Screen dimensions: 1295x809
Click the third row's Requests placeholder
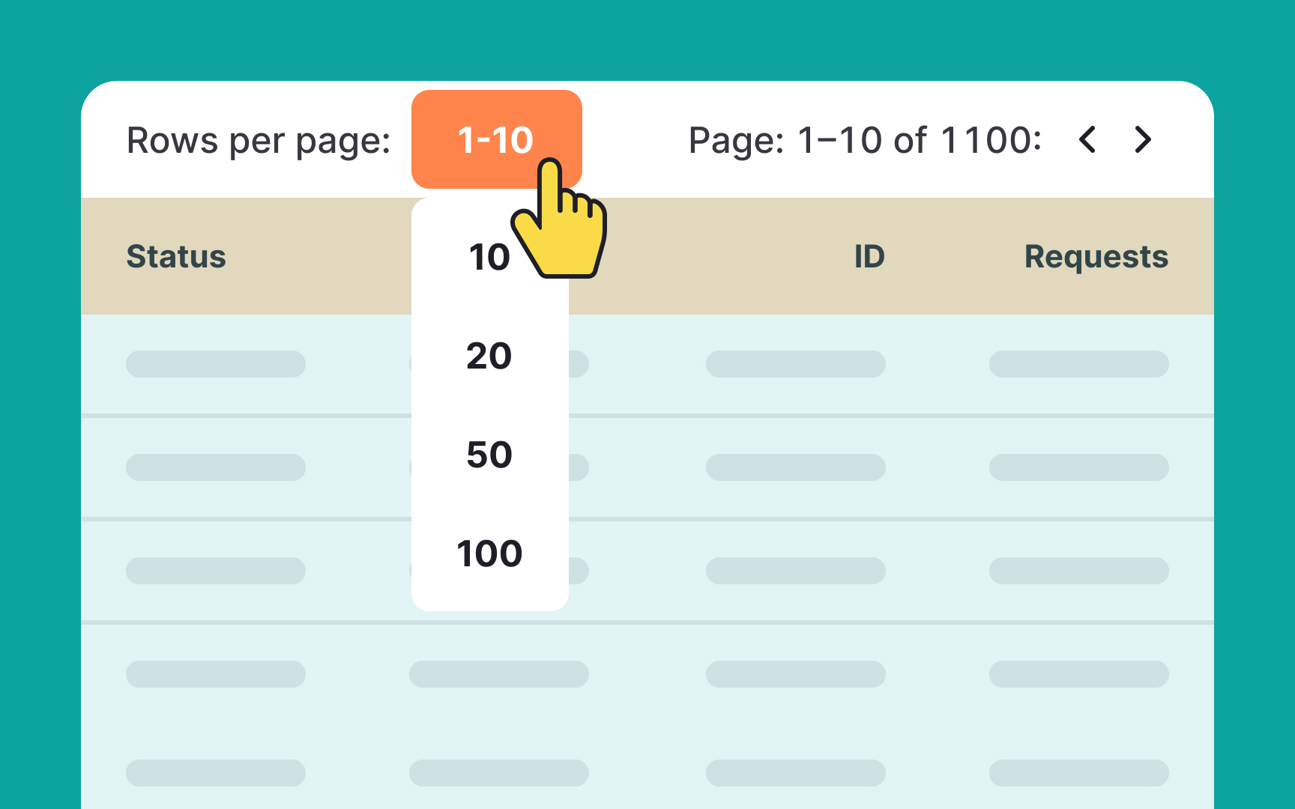pyautogui.click(x=1079, y=570)
